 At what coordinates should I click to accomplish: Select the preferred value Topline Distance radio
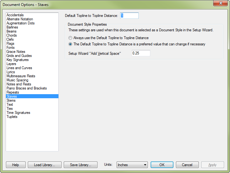pyautogui.click(x=71, y=44)
